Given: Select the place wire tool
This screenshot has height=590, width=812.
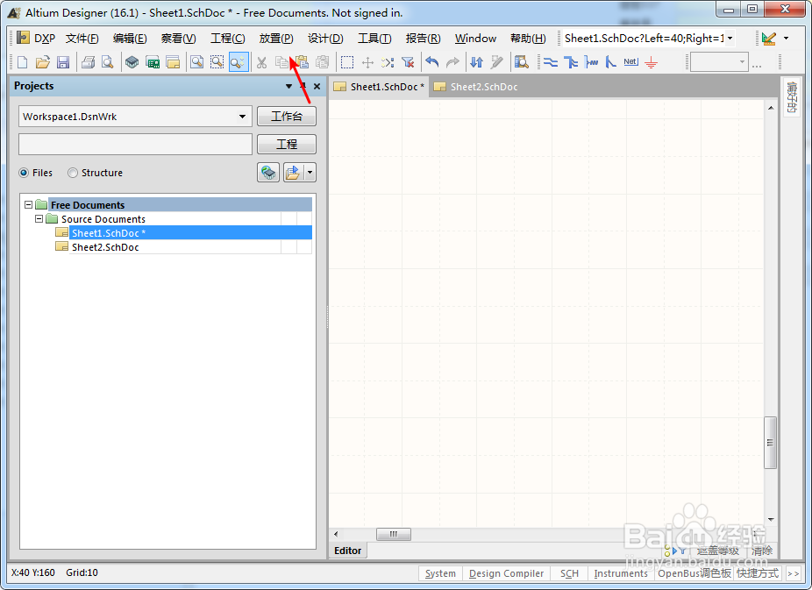Looking at the screenshot, I should (x=550, y=62).
